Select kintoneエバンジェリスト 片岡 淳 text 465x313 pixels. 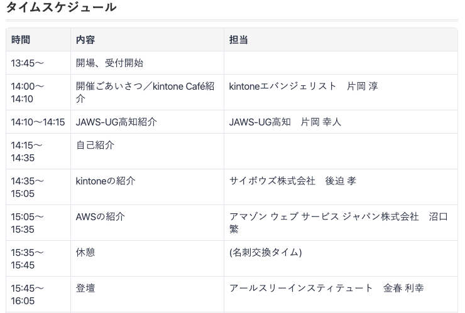304,86
